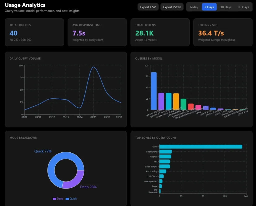Click the Deep legend text label
This screenshot has width=256, height=206.
point(60,199)
